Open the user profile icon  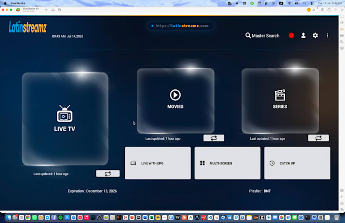(x=303, y=35)
